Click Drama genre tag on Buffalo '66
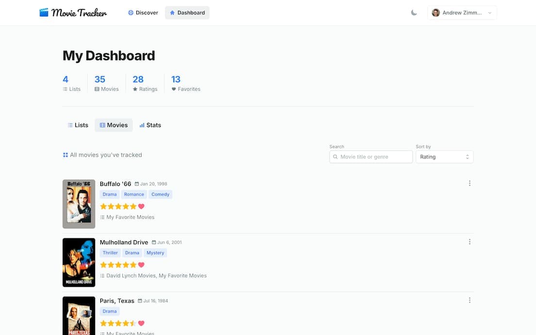Viewport: 536px width, 335px height. click(x=110, y=195)
